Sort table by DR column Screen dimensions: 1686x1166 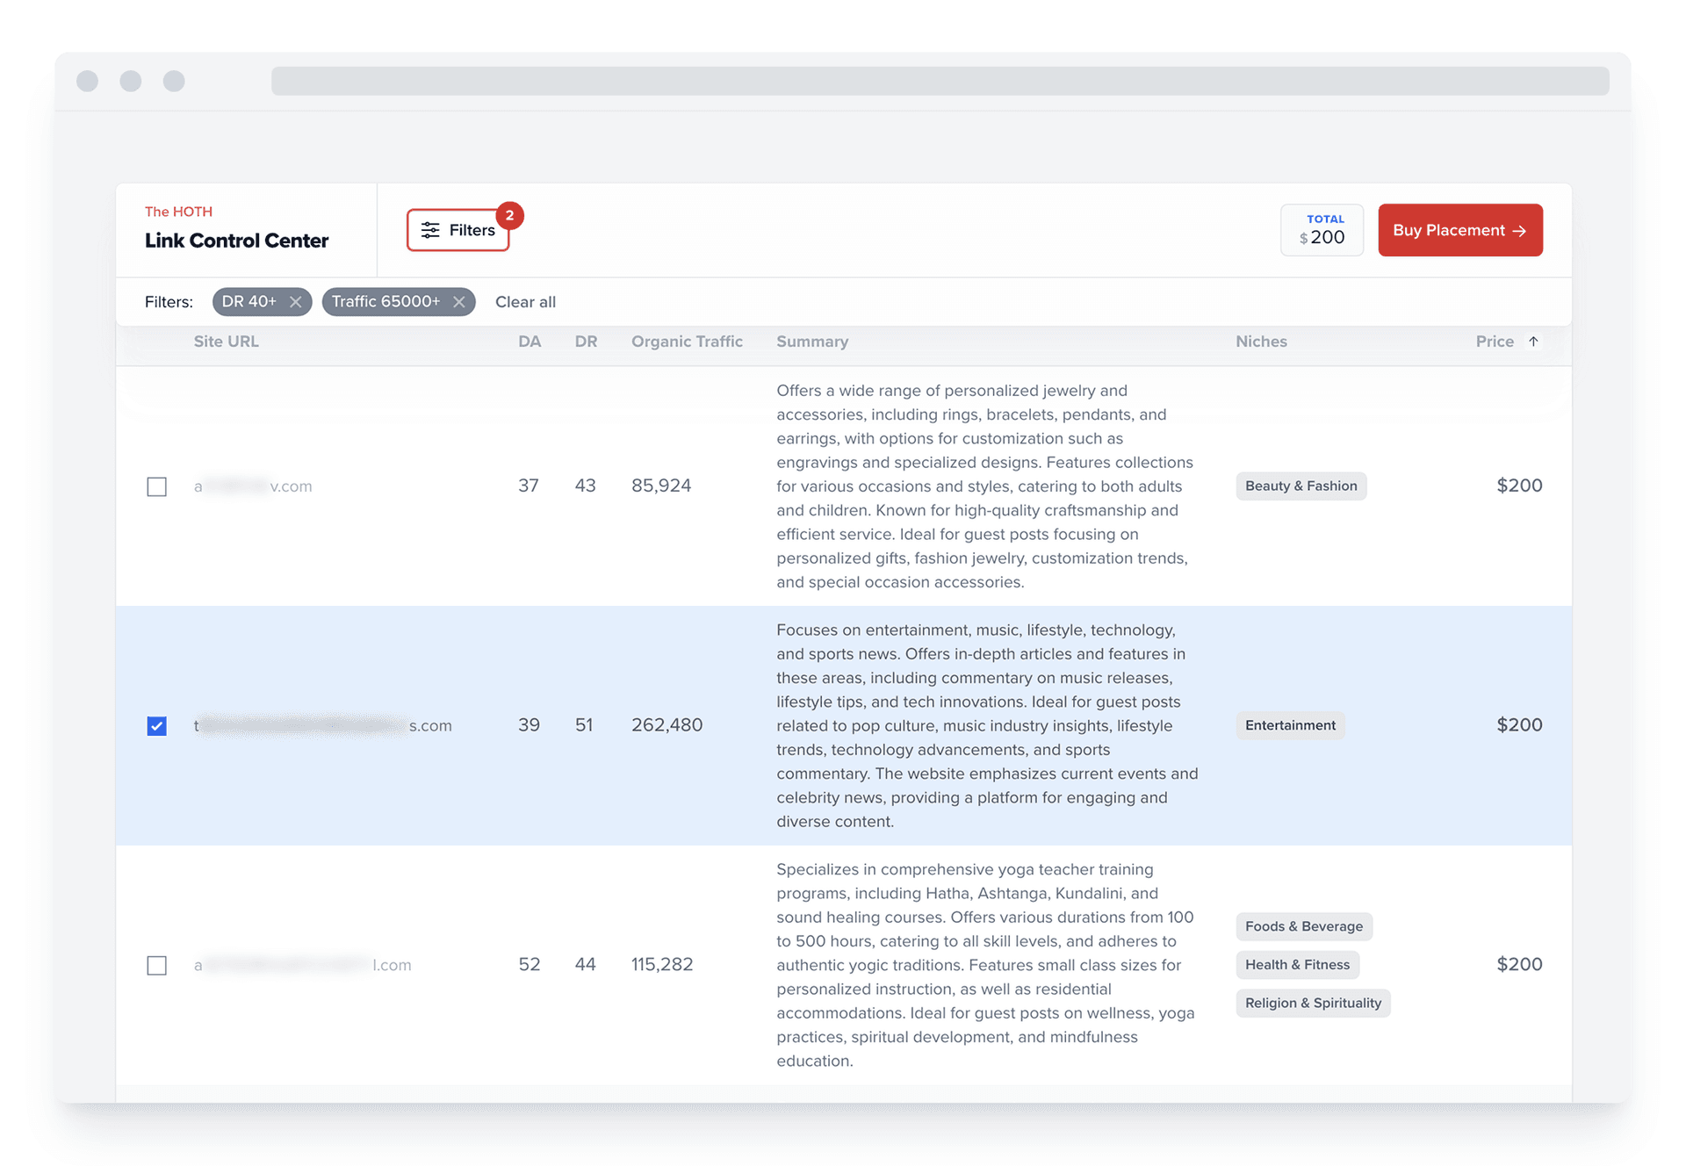586,342
